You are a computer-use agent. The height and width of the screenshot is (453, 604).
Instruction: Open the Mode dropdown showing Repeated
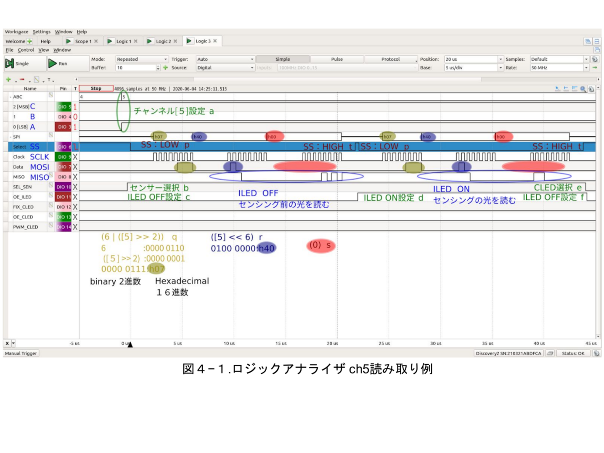click(142, 59)
